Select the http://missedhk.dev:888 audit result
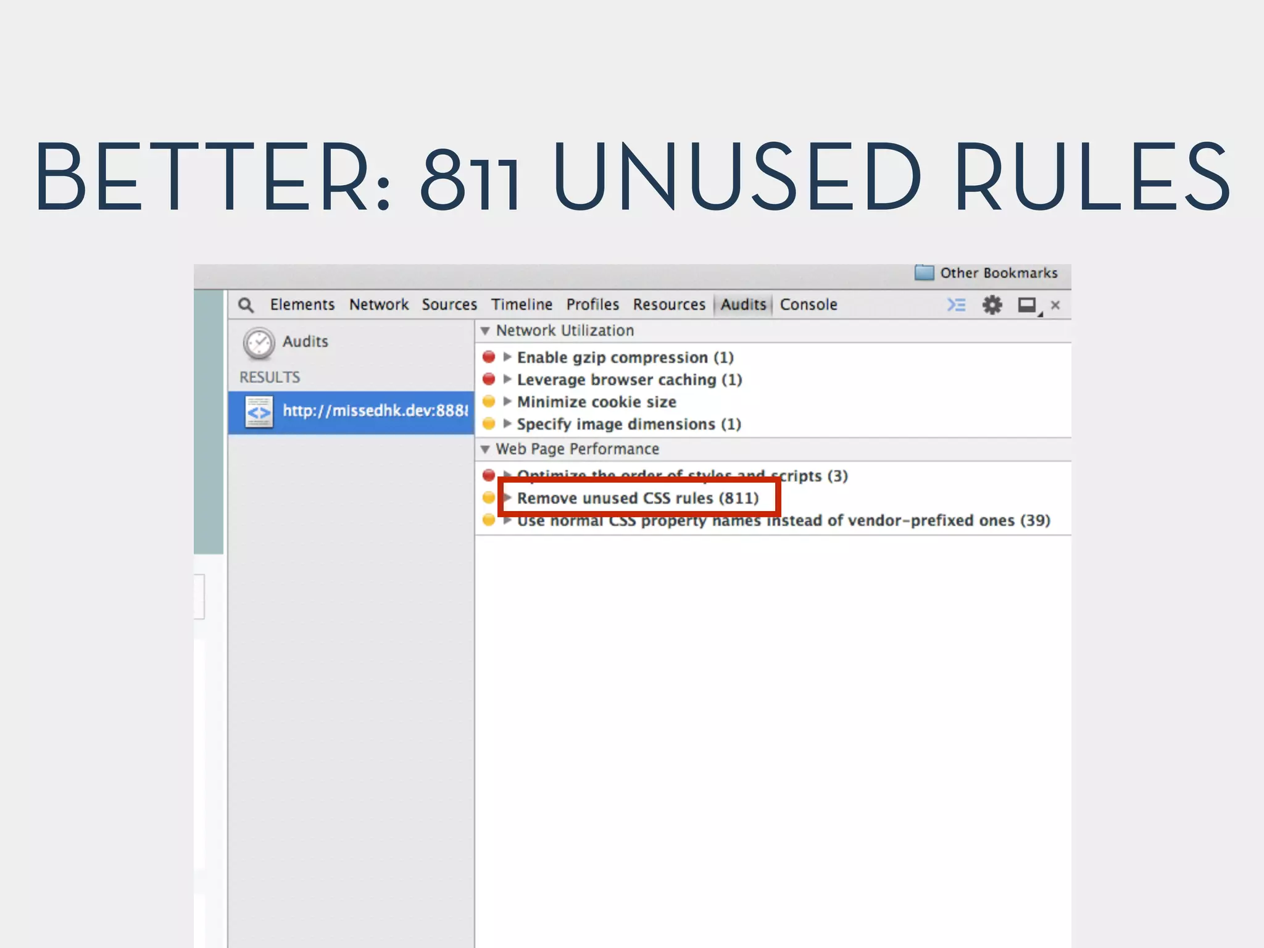Image resolution: width=1264 pixels, height=948 pixels. click(x=375, y=411)
